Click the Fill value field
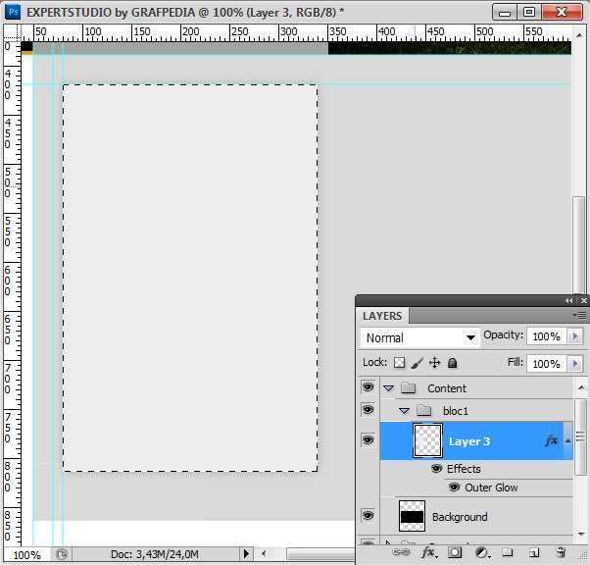Screen dimensions: 590x565 tap(546, 364)
